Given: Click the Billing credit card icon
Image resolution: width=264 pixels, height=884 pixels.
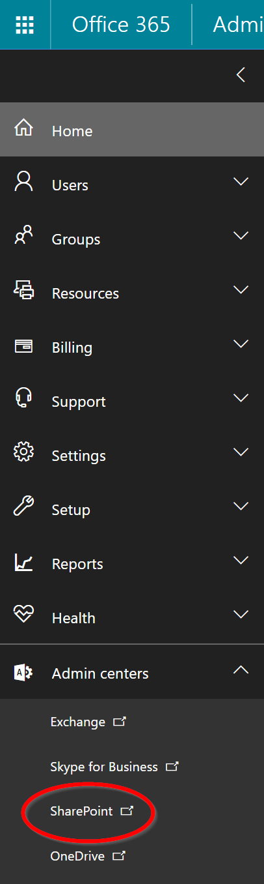Looking at the screenshot, I should [23, 346].
